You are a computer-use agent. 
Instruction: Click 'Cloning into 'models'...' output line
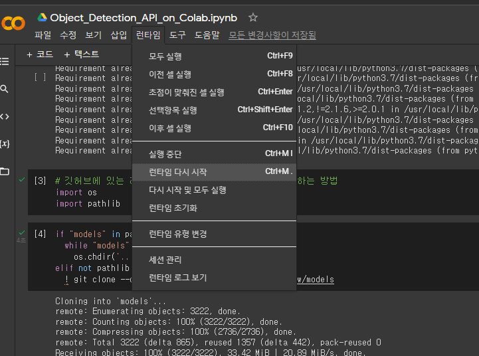click(110, 301)
